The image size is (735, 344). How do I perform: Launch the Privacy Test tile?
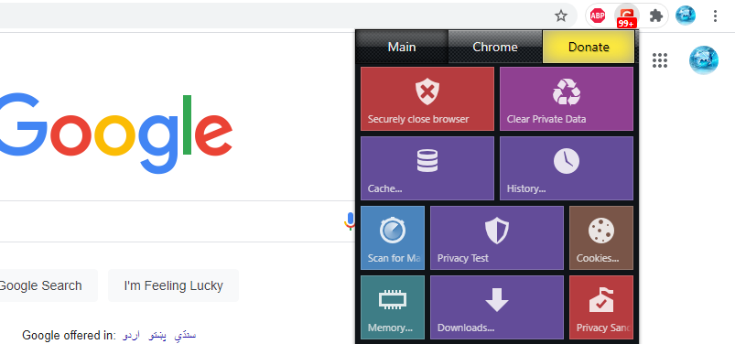pos(497,238)
